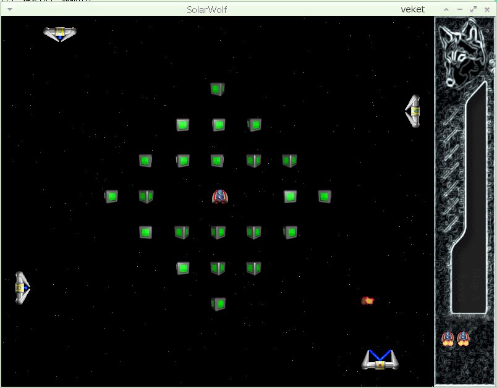The width and height of the screenshot is (497, 388).
Task: Click the empty status gauge in the sidebar
Action: tap(469, 198)
